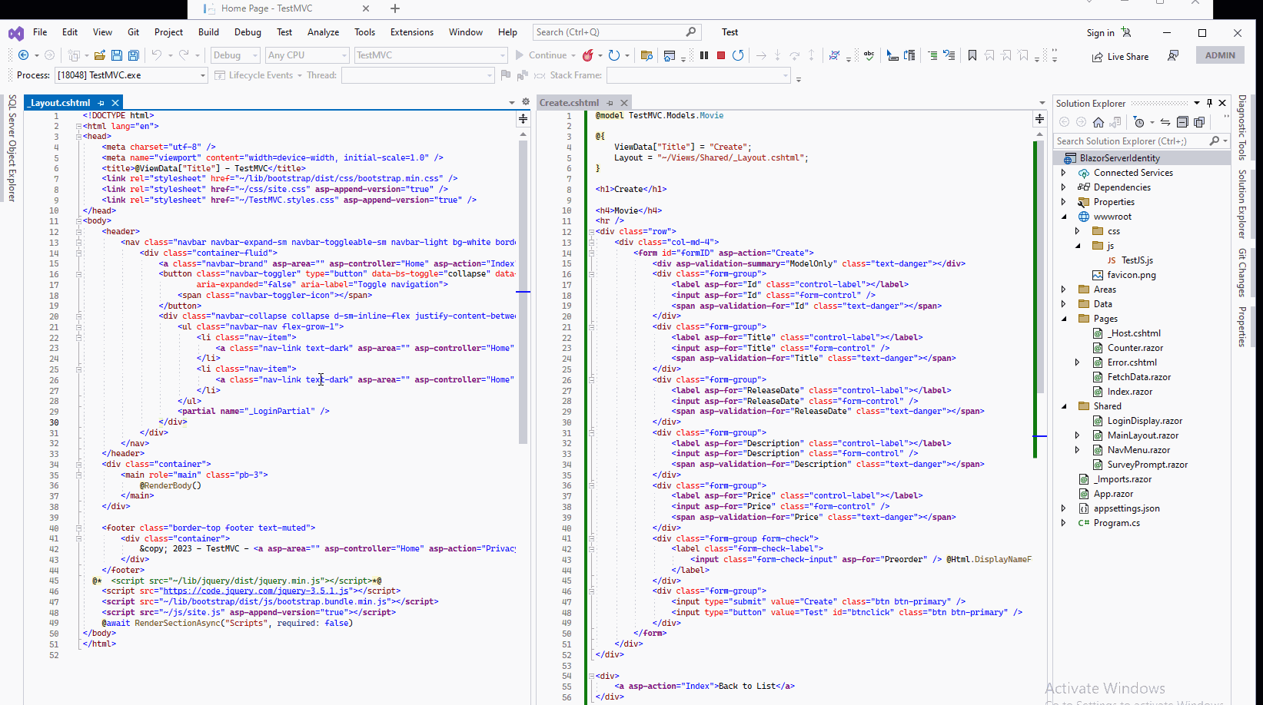Open the Extensions menu

point(412,32)
